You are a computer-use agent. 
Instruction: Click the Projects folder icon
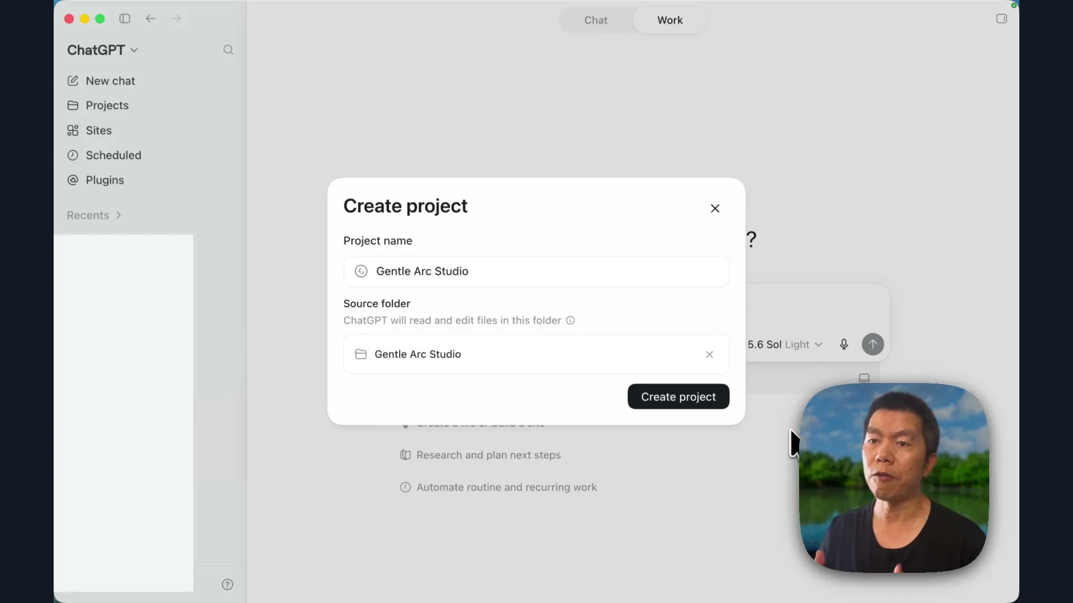pos(73,106)
